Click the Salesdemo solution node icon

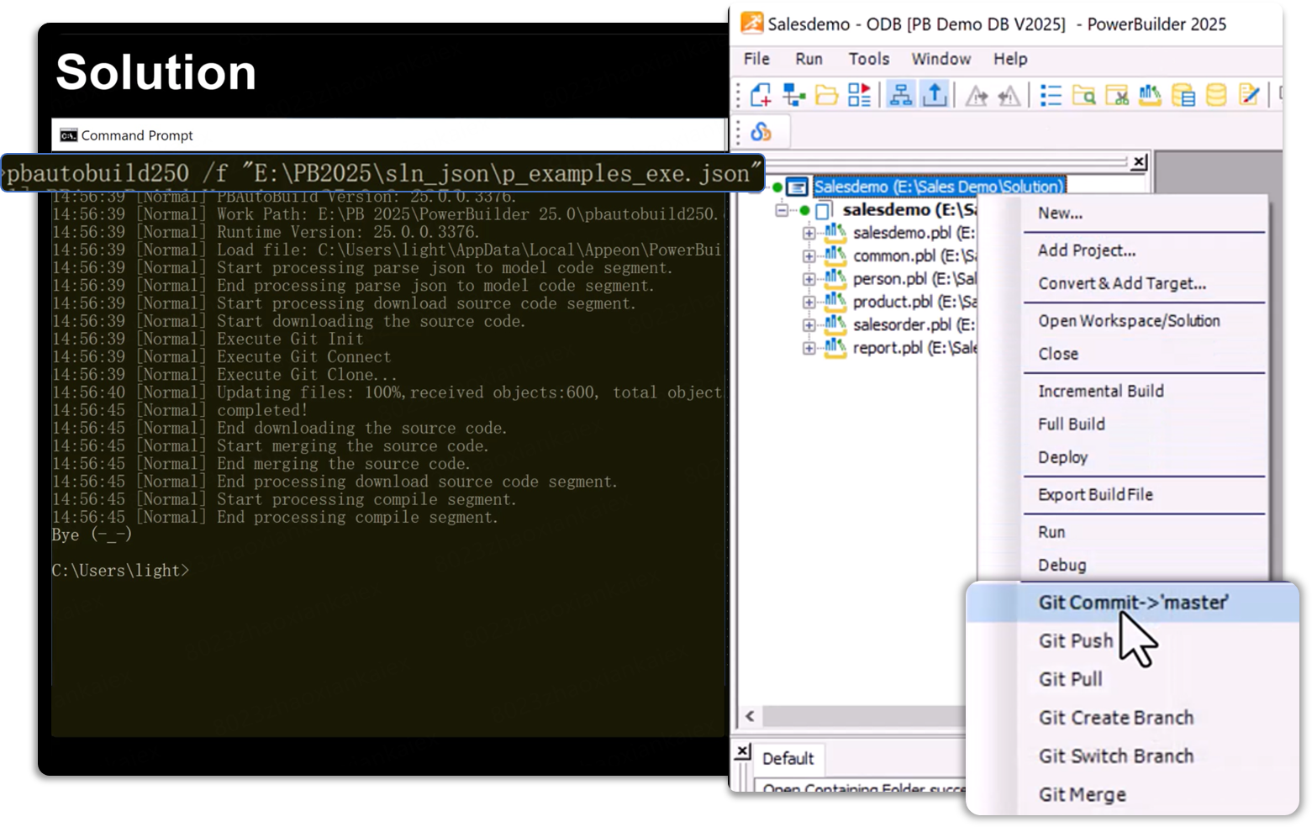tap(797, 187)
